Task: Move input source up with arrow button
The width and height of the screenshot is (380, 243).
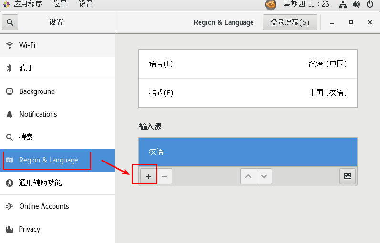Action: [248, 176]
